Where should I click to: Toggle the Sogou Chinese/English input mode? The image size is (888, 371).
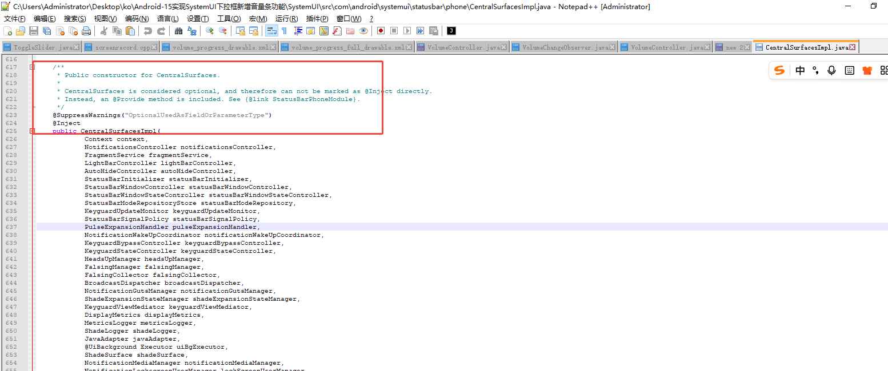pos(801,70)
